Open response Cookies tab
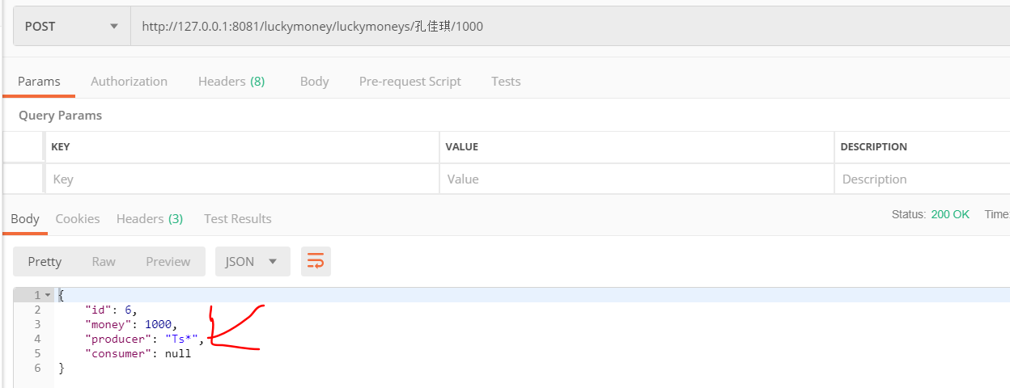The width and height of the screenshot is (1010, 388). [x=78, y=219]
